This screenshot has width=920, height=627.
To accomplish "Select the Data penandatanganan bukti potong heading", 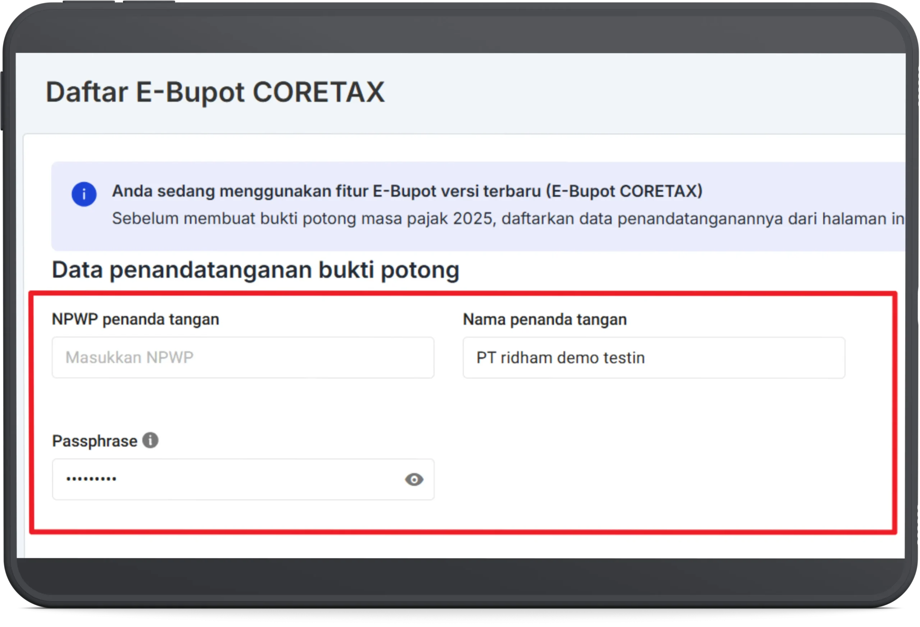I will [x=255, y=270].
